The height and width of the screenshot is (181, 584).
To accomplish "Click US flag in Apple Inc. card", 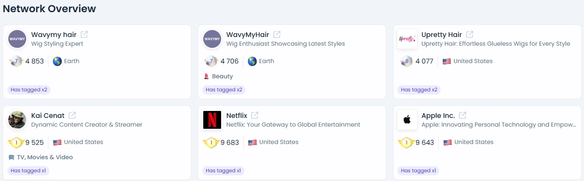I will click(x=447, y=142).
